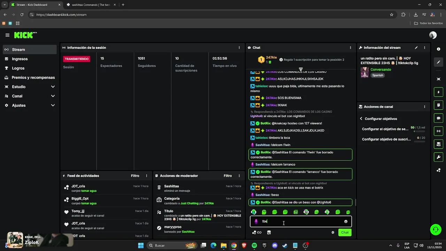Click the microphone badge in chat input
Image resolution: width=446 pixels, height=251 pixels.
pos(256,221)
